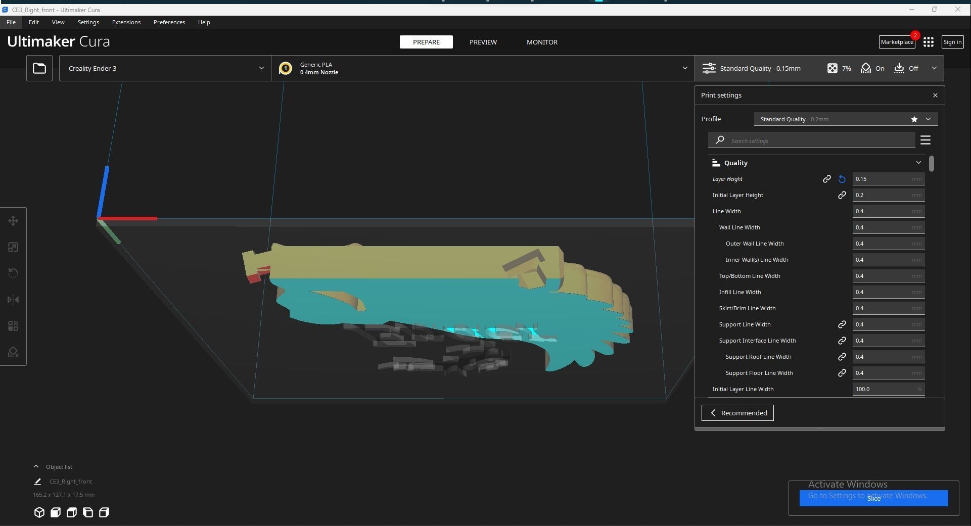
Task: Open the Edit menu
Action: click(34, 22)
